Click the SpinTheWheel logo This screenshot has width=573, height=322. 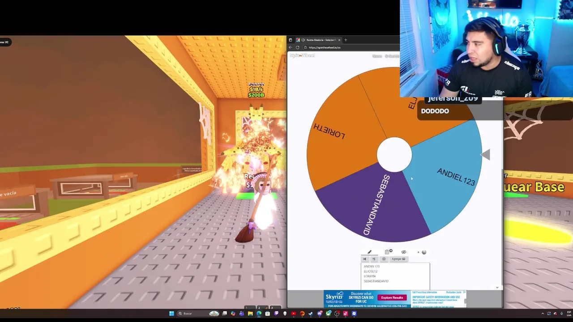302,55
